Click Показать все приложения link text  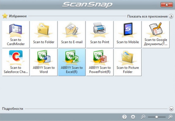coord(147,16)
